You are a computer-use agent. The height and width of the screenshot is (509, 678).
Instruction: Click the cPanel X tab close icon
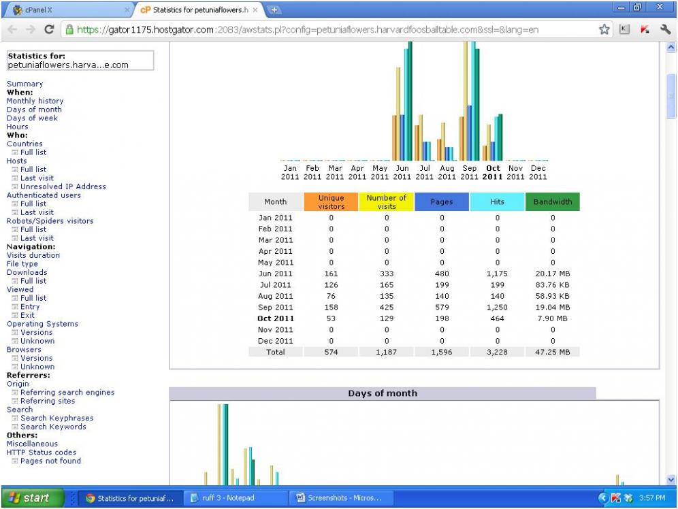[127, 11]
